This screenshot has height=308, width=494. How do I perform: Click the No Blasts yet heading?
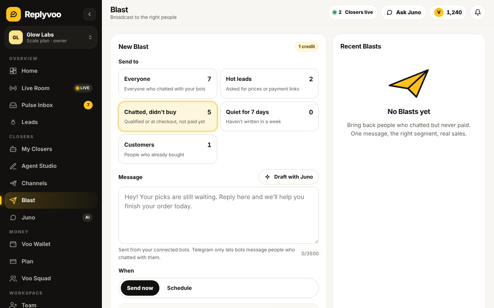coord(409,112)
